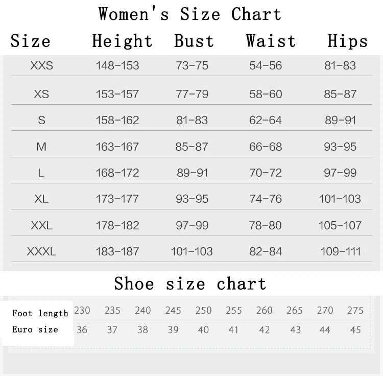Viewport: 383px width, 376px height.
Task: Click the Bust column header
Action: click(x=194, y=41)
